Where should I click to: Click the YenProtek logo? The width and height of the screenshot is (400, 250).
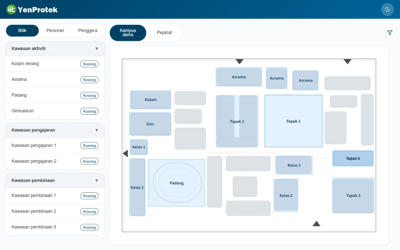click(32, 10)
